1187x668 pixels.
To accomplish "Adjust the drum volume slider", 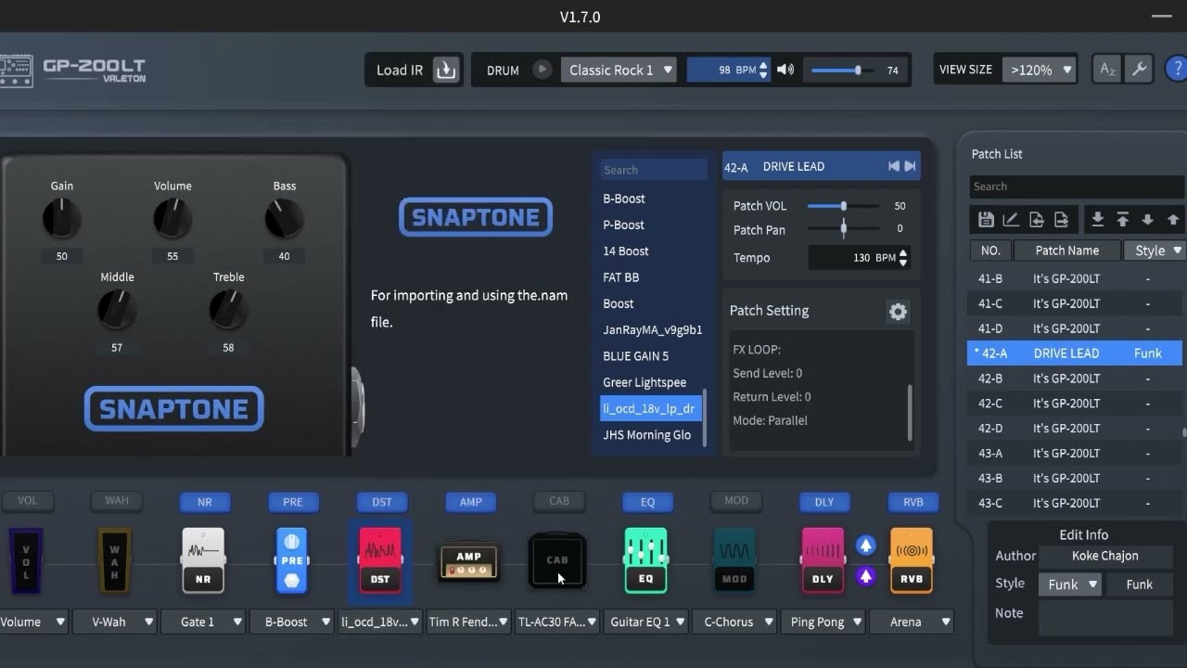I will click(841, 70).
